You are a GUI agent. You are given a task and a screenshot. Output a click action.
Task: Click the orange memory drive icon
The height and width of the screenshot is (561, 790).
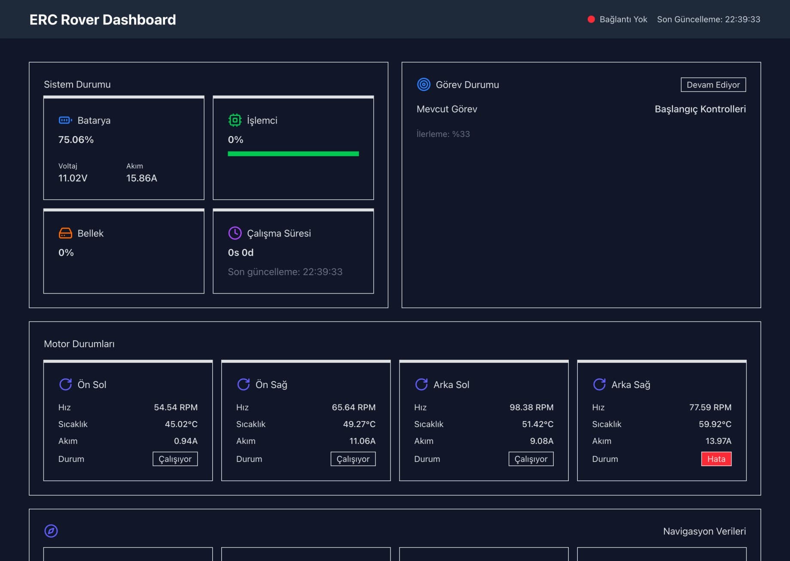point(65,233)
